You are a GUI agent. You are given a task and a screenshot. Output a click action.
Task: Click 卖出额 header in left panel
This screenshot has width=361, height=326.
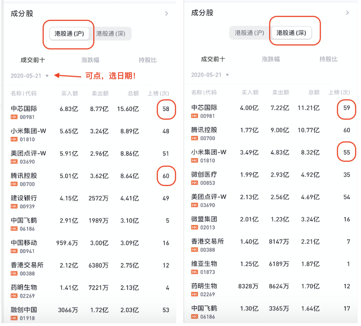tap(100, 93)
